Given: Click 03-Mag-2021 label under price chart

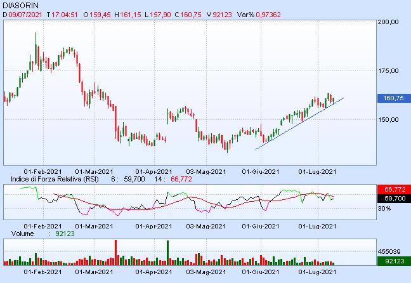Looking at the screenshot, I should tap(206, 172).
